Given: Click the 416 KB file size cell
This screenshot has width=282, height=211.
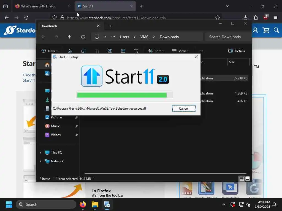Looking at the screenshot, I should [x=242, y=101].
